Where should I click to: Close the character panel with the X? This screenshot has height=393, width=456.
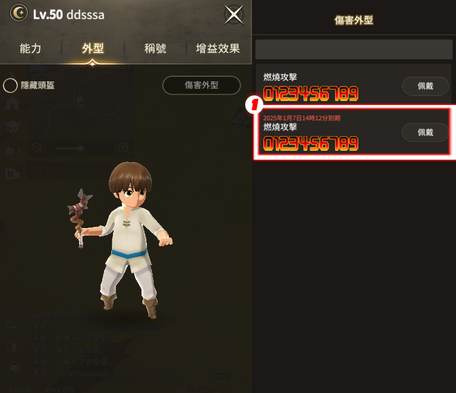(234, 15)
